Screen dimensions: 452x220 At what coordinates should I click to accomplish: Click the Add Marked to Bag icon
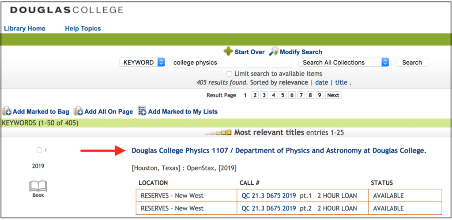pos(6,111)
